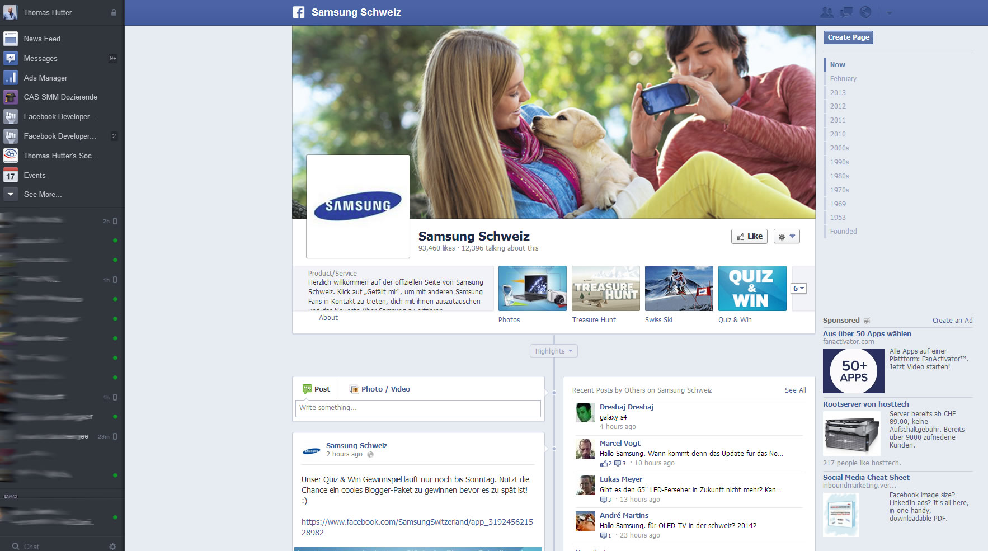The width and height of the screenshot is (988, 551).
Task: Click the 50+ APPS ad image
Action: (854, 371)
